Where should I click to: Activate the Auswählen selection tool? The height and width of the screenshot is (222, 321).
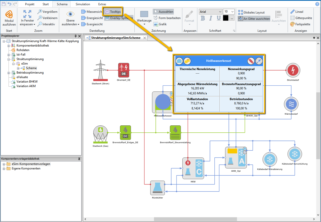(163, 12)
